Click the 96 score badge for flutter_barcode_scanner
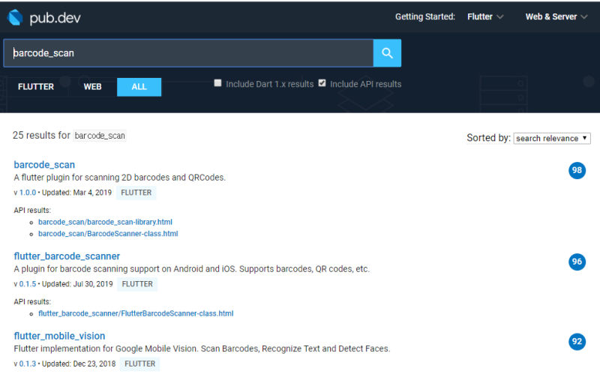Image resolution: width=600 pixels, height=386 pixels. click(577, 262)
